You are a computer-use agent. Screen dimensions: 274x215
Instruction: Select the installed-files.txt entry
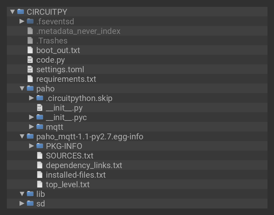click(76, 175)
